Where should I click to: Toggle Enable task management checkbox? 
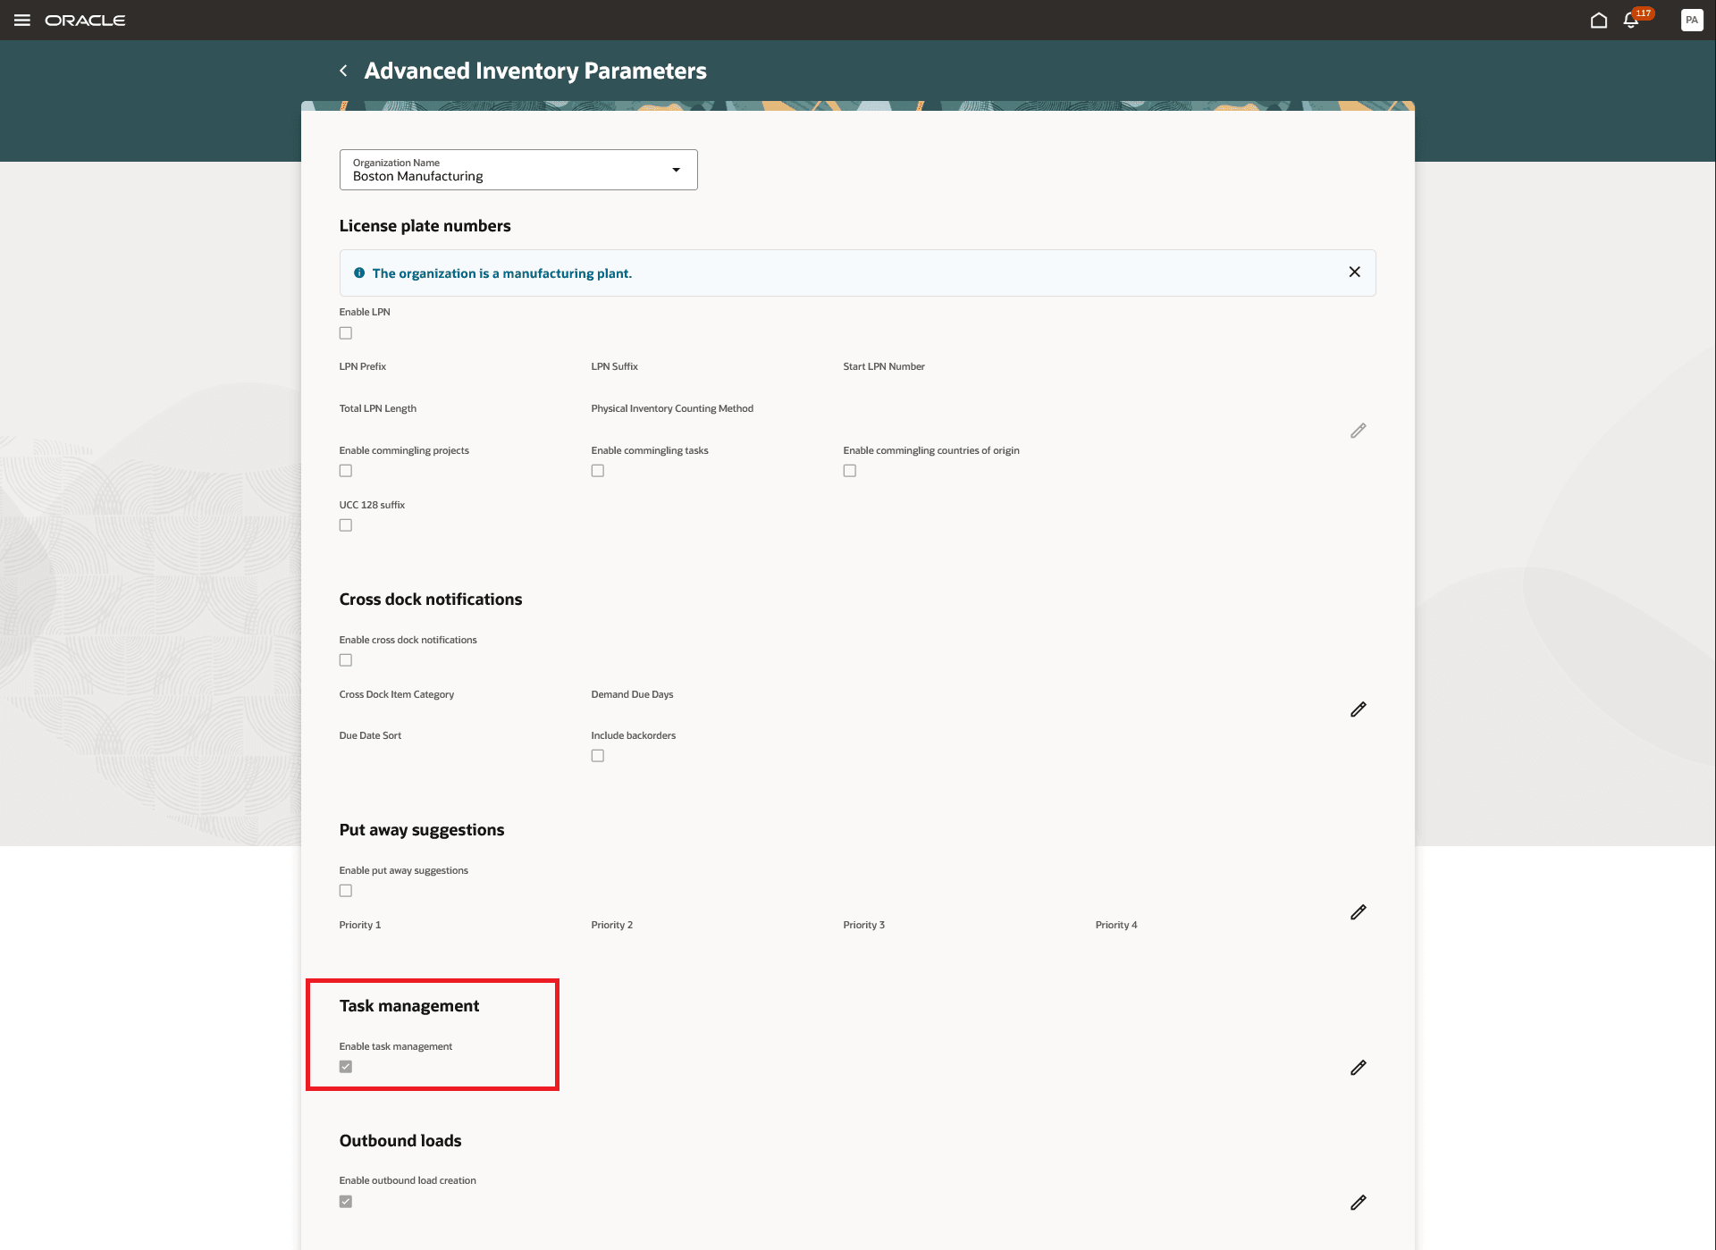tap(346, 1067)
